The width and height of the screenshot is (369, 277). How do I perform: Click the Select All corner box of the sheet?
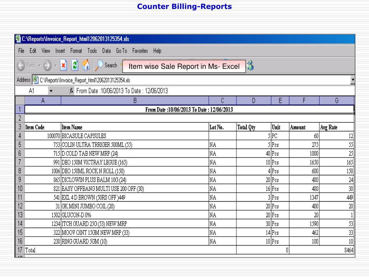20,101
